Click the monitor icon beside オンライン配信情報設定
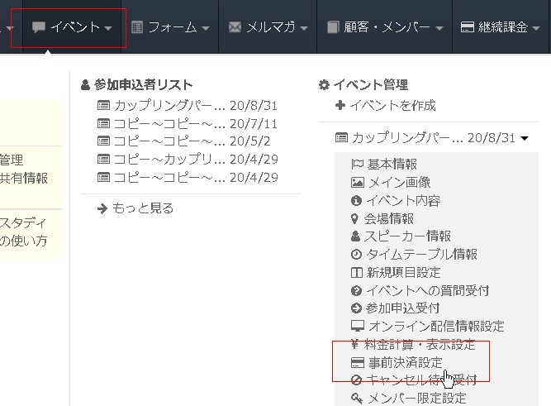Viewport: 551px width, 406px height. pos(358,326)
